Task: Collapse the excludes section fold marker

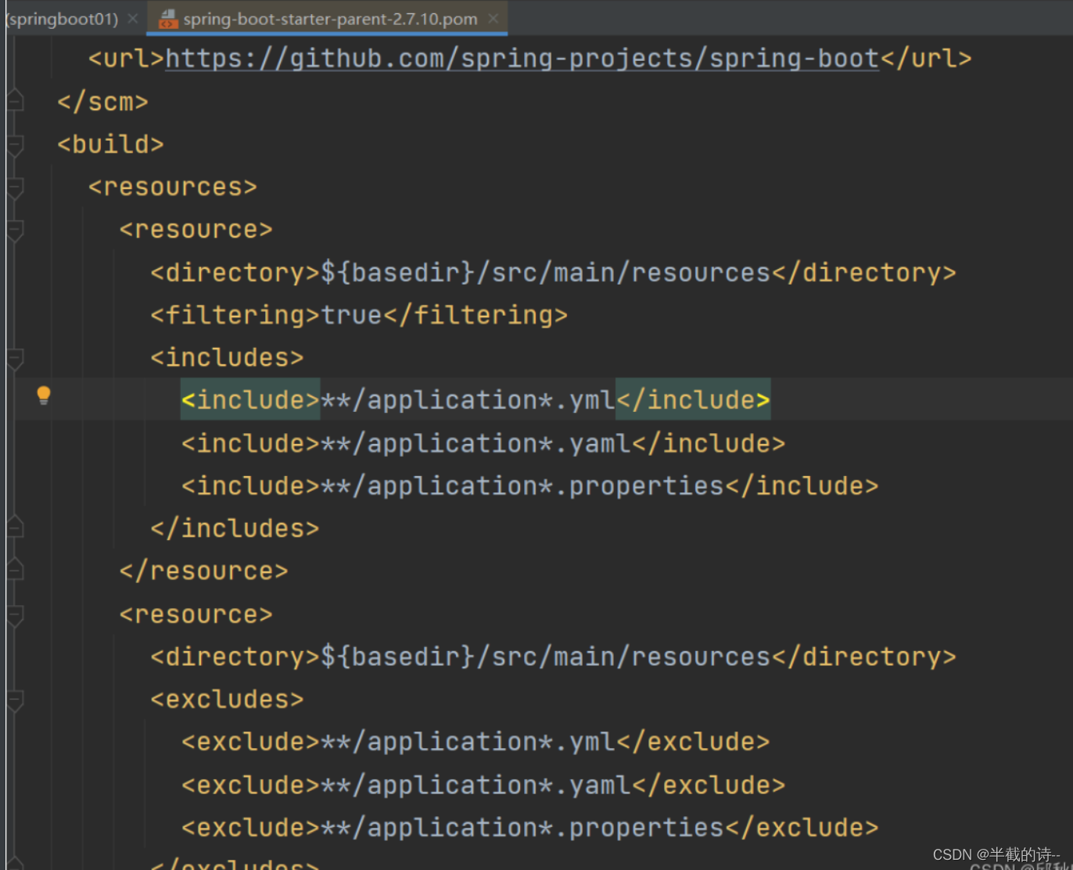Action: coord(16,698)
